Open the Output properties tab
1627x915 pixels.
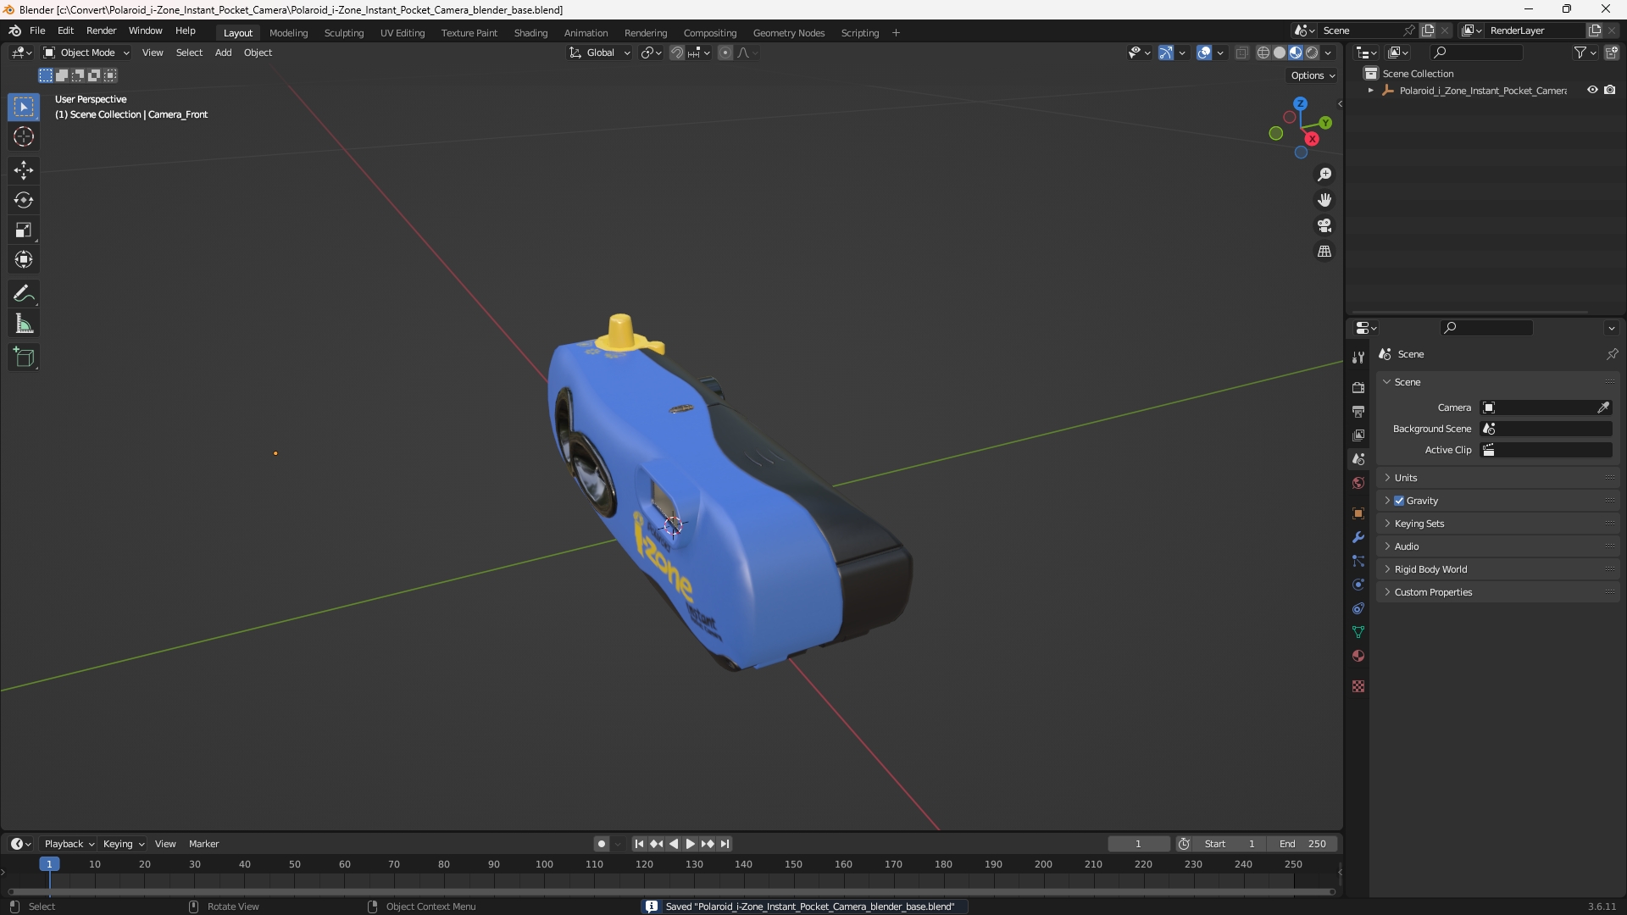click(x=1358, y=411)
